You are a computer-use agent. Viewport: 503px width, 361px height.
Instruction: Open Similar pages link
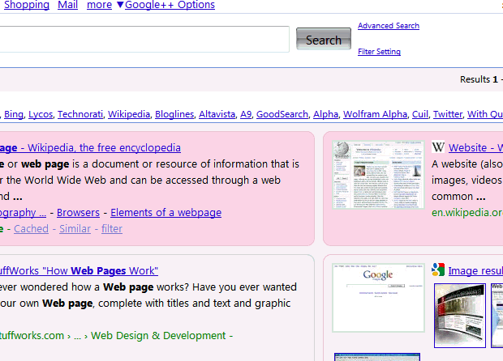pyautogui.click(x=75, y=229)
